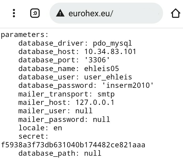Go to the home page icon

coord(176,13)
